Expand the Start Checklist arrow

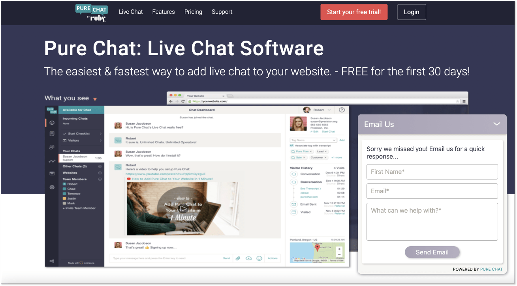coord(101,134)
